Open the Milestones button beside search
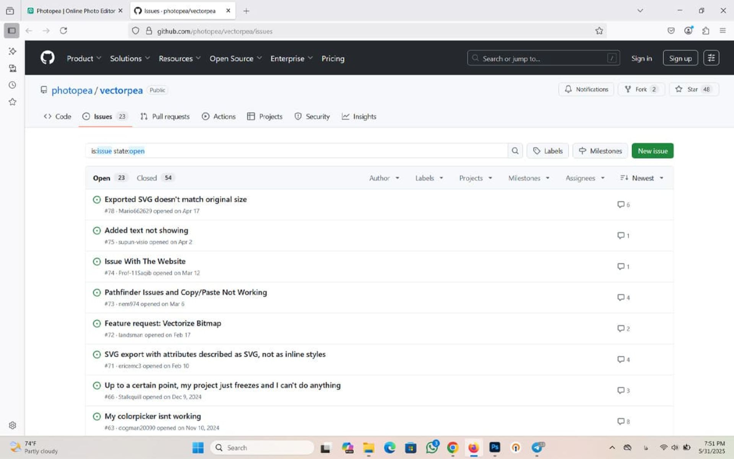The image size is (734, 459). [600, 151]
